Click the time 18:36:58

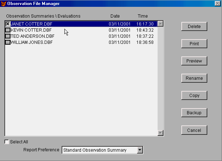[145, 42]
